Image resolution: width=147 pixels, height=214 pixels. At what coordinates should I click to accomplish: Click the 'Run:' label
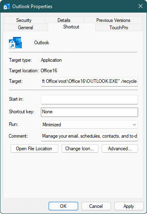click(13, 124)
